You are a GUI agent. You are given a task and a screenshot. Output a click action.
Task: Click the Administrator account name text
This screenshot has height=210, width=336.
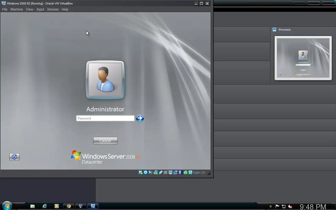click(x=105, y=109)
